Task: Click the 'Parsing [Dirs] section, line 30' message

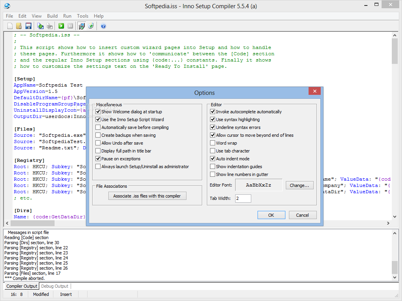Action: tap(32, 243)
